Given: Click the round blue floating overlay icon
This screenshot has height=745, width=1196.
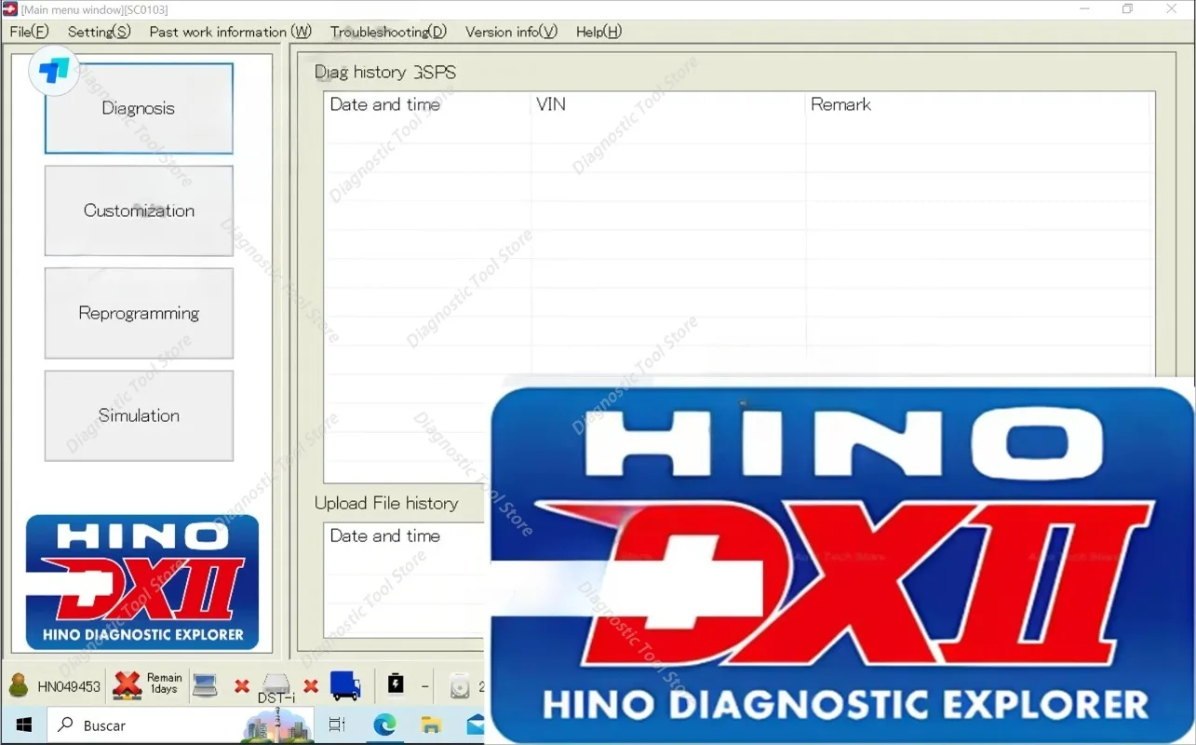Looking at the screenshot, I should tap(54, 70).
